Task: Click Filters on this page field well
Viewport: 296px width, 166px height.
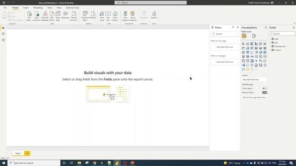Action: (x=225, y=47)
